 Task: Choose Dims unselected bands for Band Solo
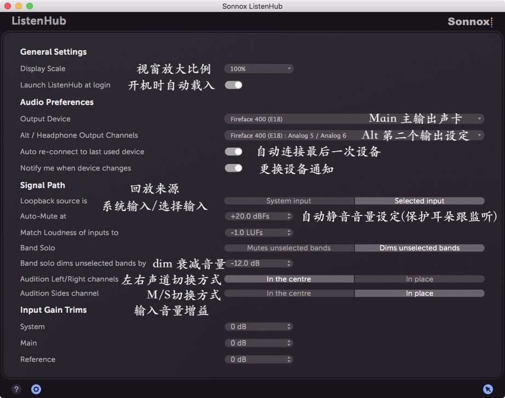point(420,248)
